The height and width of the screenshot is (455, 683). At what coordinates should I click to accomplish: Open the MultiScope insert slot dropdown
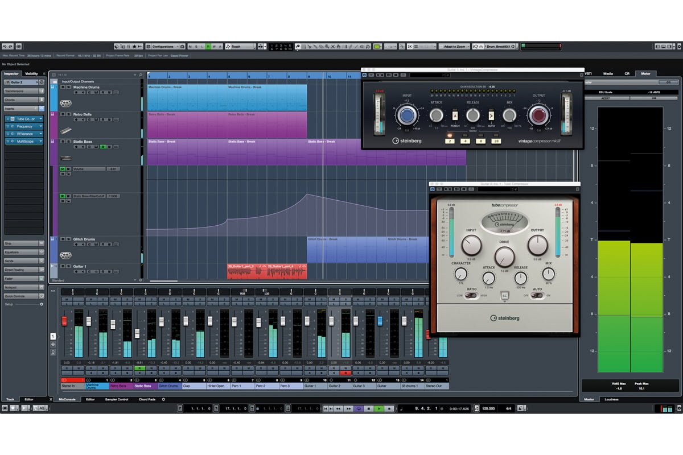click(x=40, y=141)
